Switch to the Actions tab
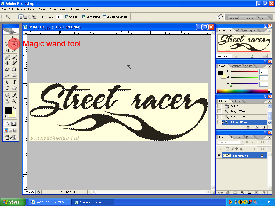275x206 pixels. (236, 101)
